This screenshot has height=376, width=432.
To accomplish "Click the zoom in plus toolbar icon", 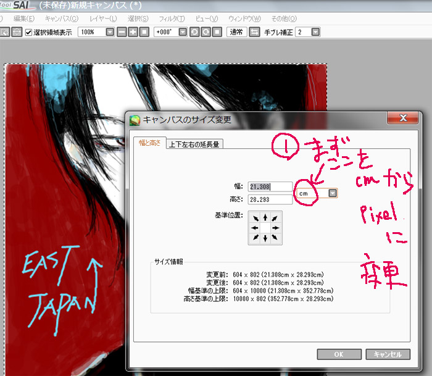I will 133,32.
